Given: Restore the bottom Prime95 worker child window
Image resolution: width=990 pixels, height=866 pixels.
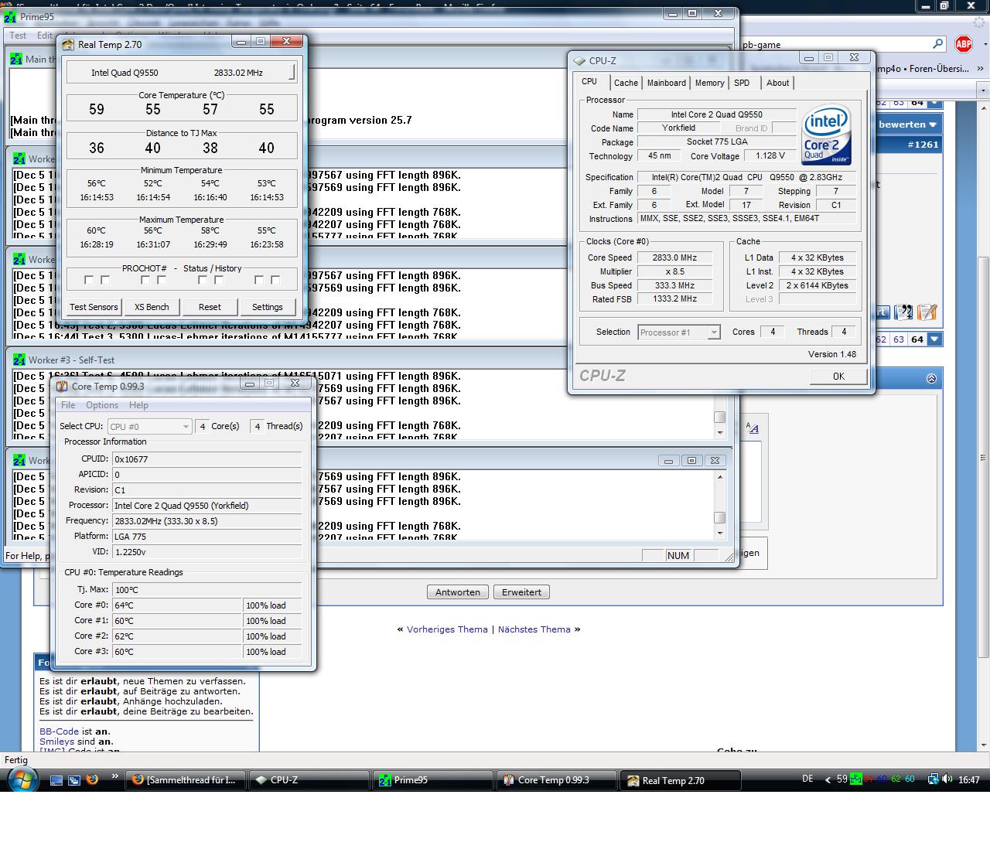Looking at the screenshot, I should [691, 460].
